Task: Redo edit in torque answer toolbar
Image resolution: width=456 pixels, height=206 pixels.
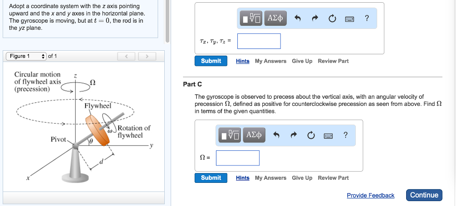Action: (315, 19)
